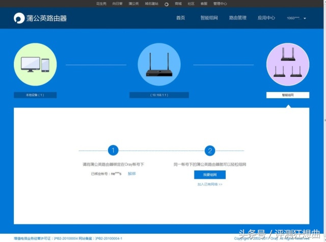Screen dimensions: 326x242
Task: Open the 智能组网 navigation menu
Action: pos(209,18)
